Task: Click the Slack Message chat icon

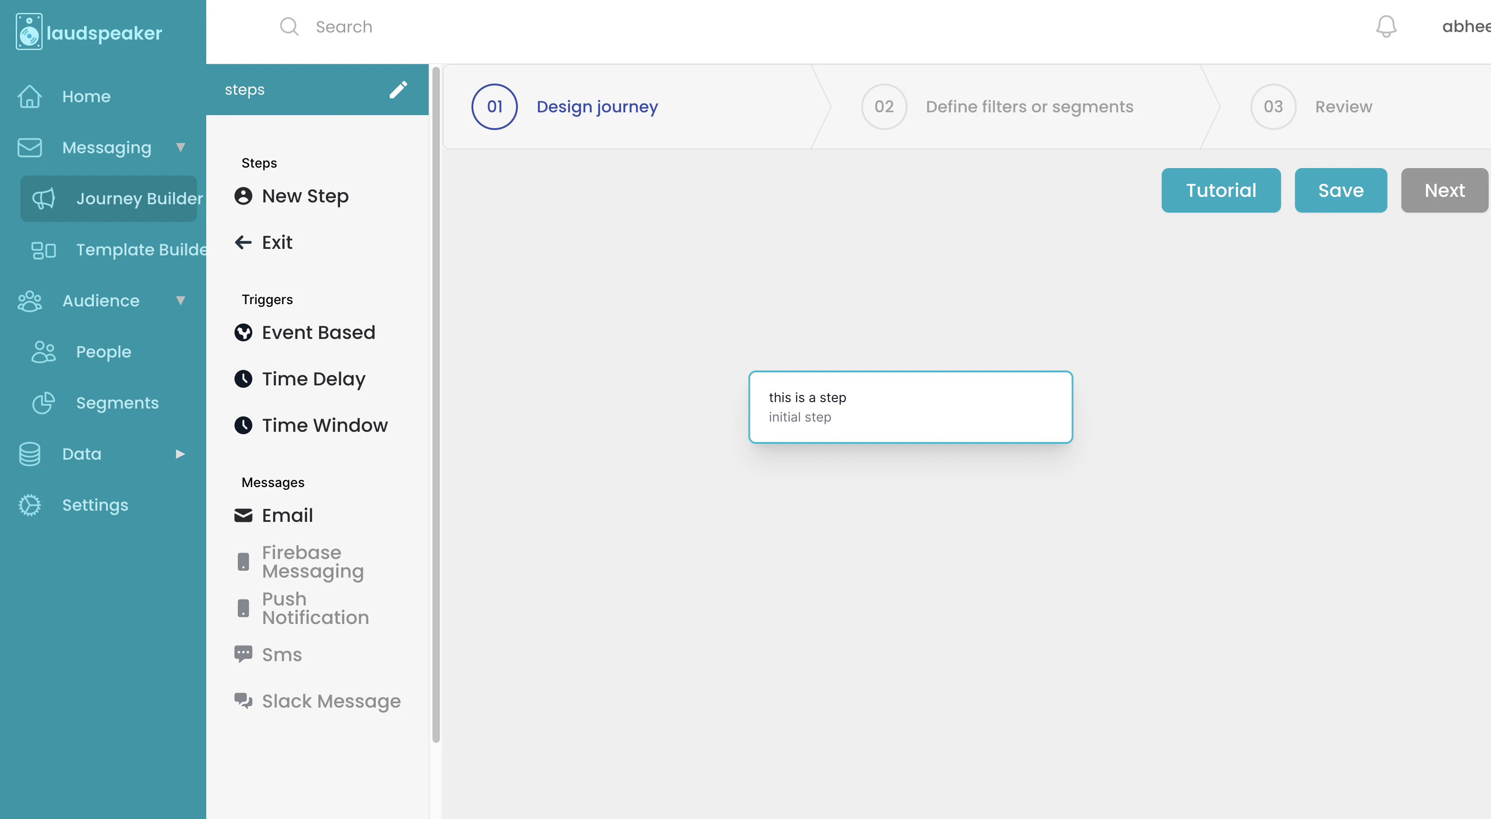Action: (243, 701)
